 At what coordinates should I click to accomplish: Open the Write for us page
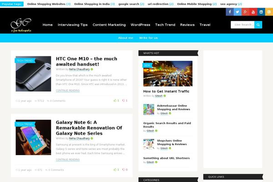pyautogui.click(x=148, y=38)
